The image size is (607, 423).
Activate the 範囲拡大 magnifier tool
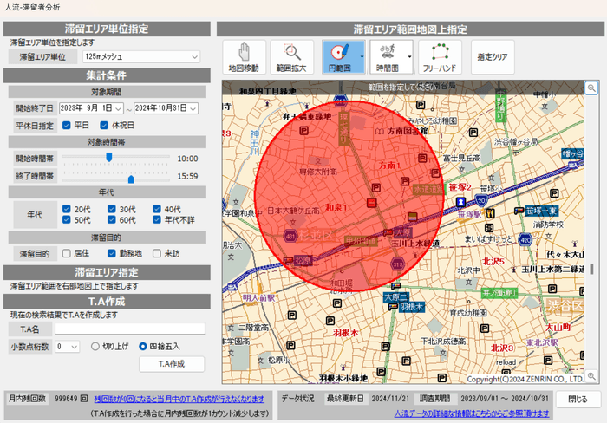(292, 56)
